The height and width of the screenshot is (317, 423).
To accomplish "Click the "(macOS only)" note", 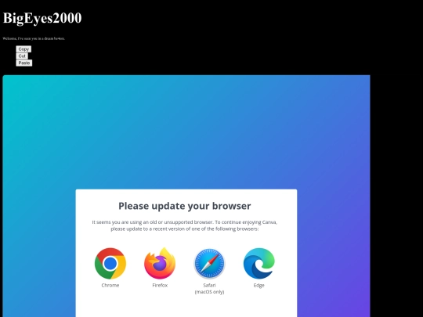I will pos(209,292).
